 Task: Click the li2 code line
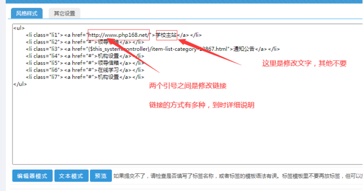pyautogui.click(x=85, y=42)
